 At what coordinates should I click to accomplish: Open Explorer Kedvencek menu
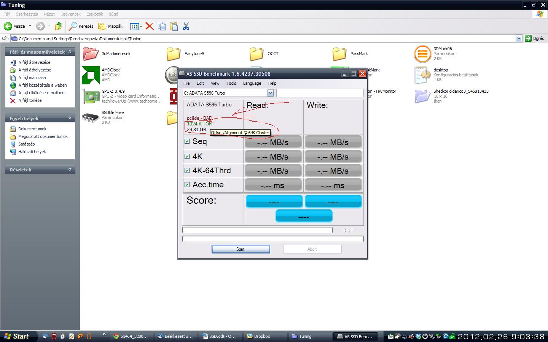[70, 14]
